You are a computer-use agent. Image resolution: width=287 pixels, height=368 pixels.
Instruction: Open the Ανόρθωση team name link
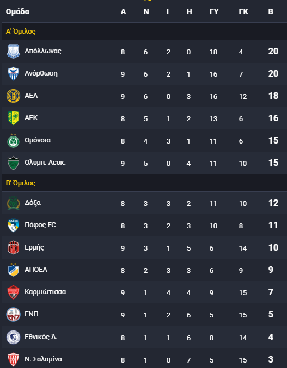(x=41, y=73)
